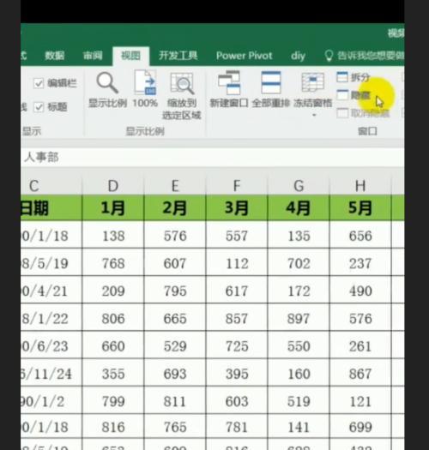Screen dimensions: 429x450
Task: Reset zoom with the 100% icon
Action: (145, 82)
